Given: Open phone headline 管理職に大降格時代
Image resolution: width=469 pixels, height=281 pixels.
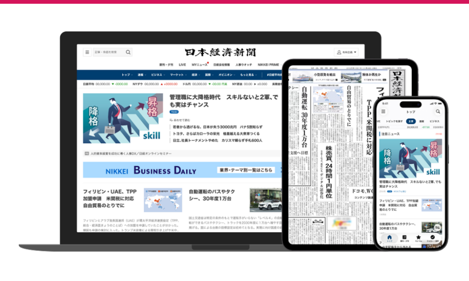Looking at the screenshot, I should tap(410, 184).
